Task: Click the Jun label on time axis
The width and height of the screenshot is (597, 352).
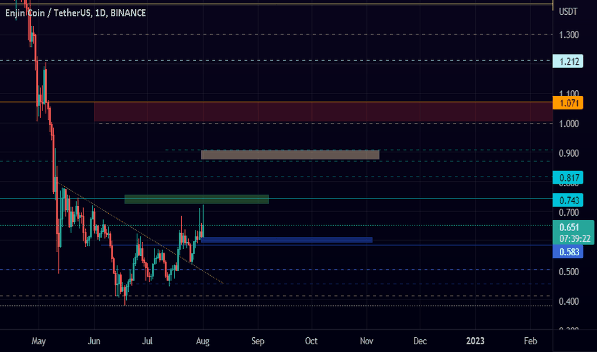Action: point(94,341)
